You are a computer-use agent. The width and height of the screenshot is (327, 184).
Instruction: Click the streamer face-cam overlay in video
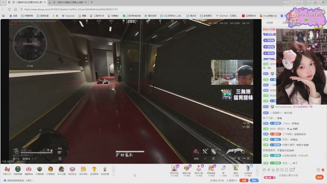232,72
